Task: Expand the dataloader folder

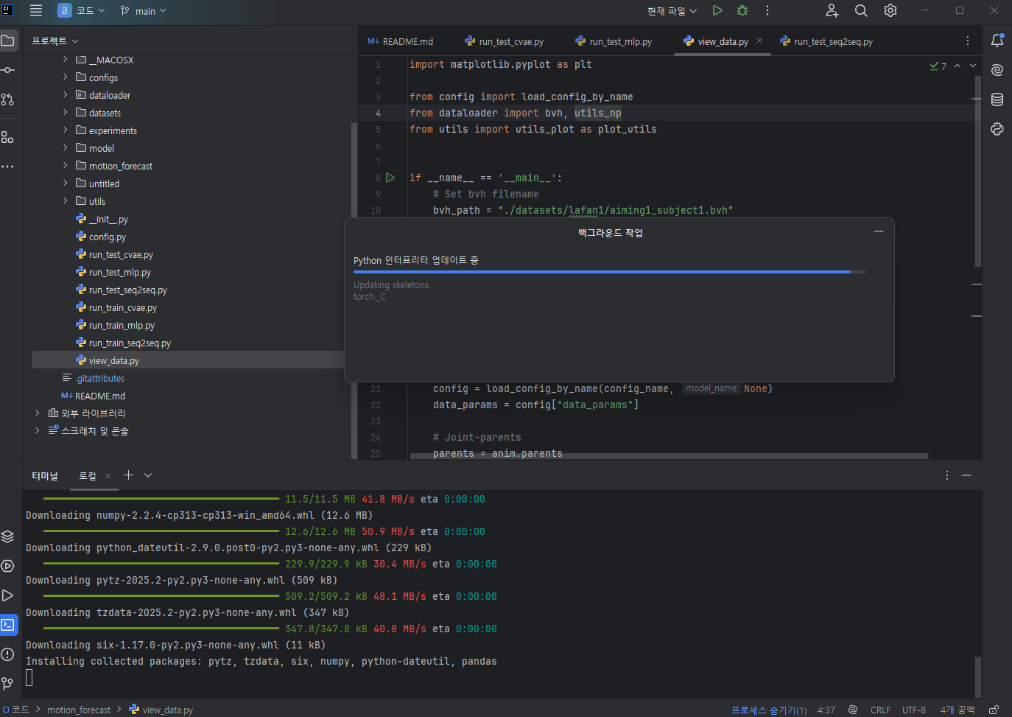Action: [66, 95]
